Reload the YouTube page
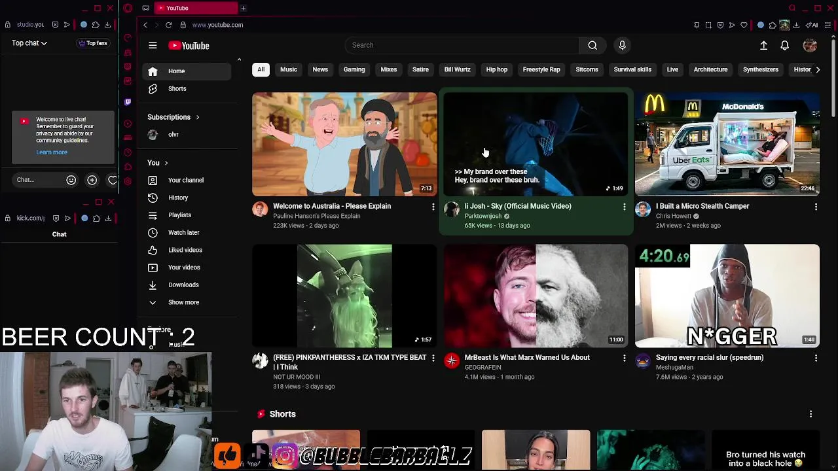This screenshot has height=471, width=838. 168,25
